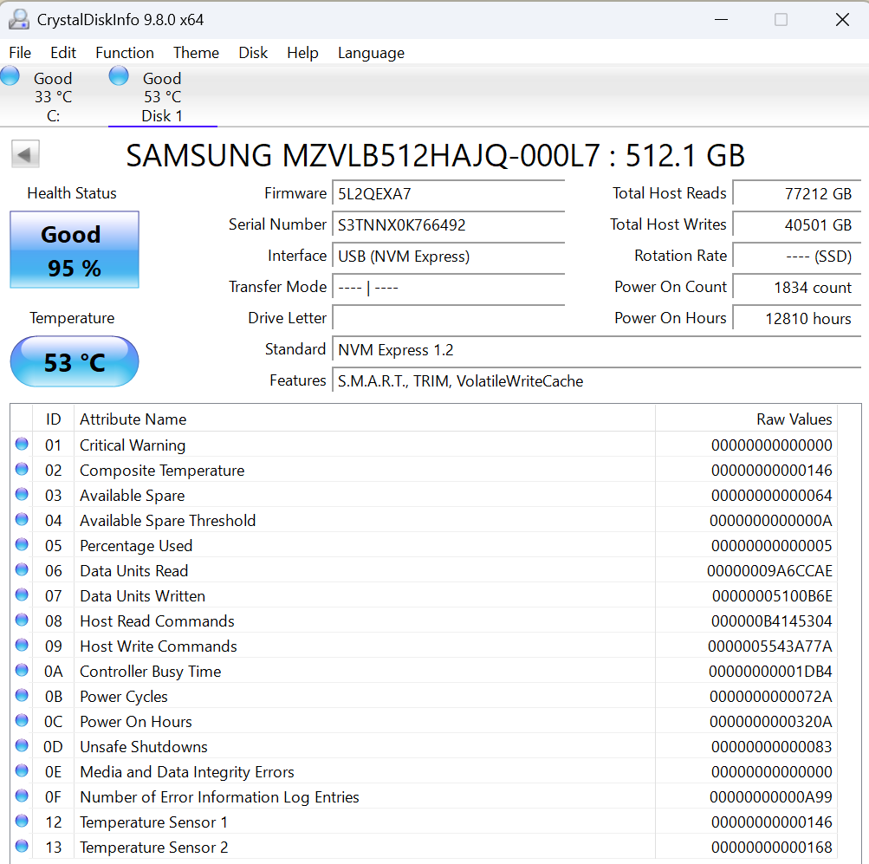Click raw value 00000009A6CCAE

pos(769,571)
